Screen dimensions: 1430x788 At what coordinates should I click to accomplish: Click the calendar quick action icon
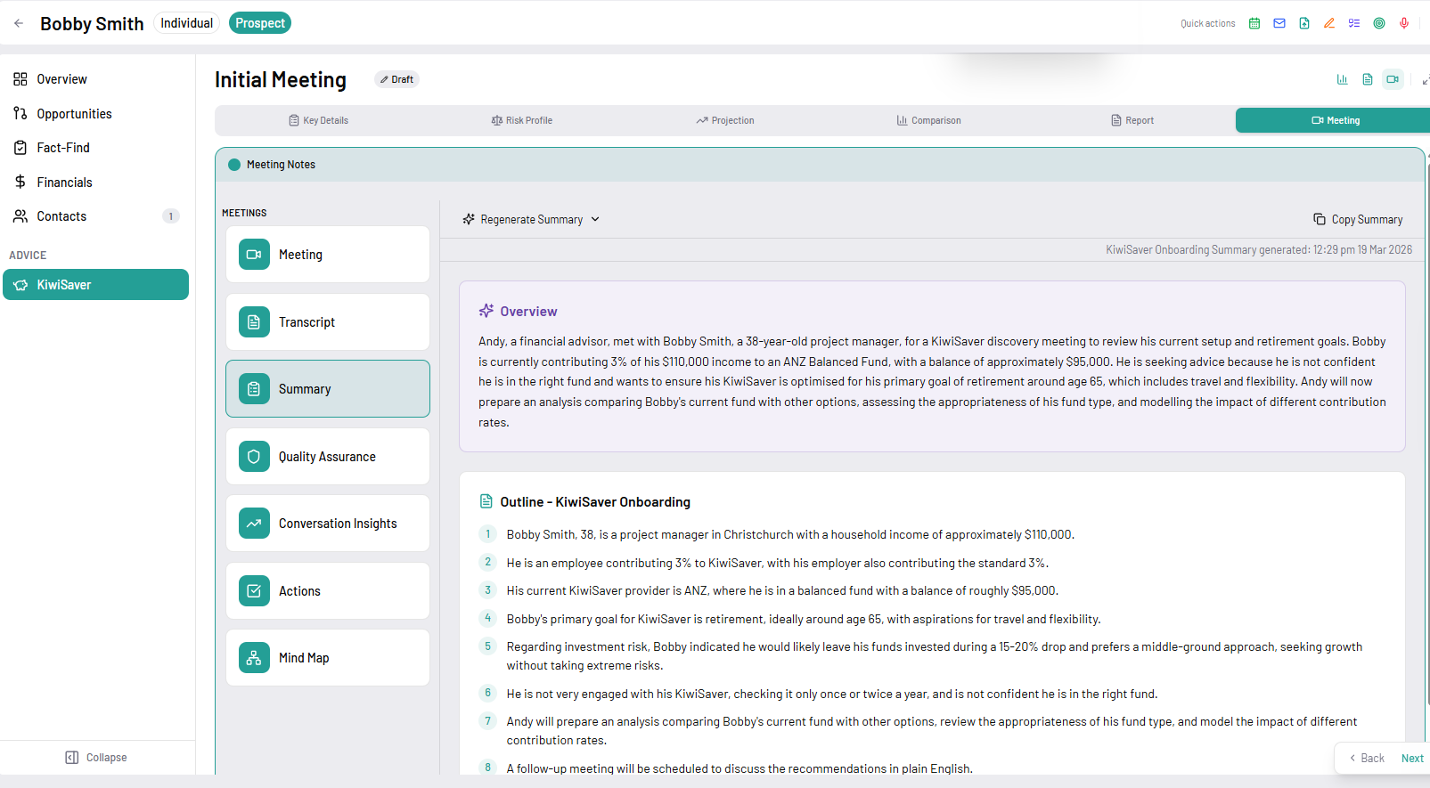1254,23
